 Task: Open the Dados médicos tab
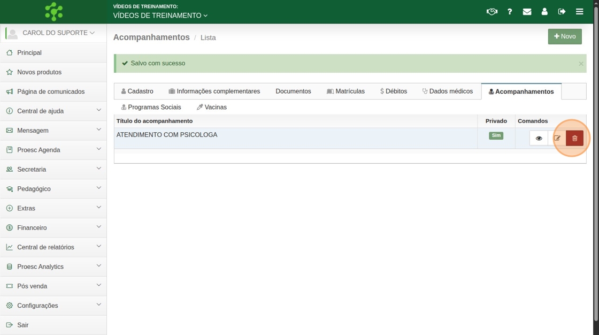point(447,92)
